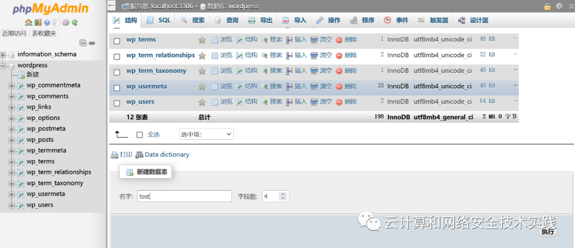Select wp_comments in the sidebar tree
Viewport: 575px width, 248px height.
(47, 96)
